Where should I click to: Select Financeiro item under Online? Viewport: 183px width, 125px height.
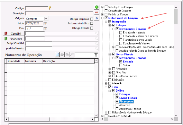coord(126,102)
